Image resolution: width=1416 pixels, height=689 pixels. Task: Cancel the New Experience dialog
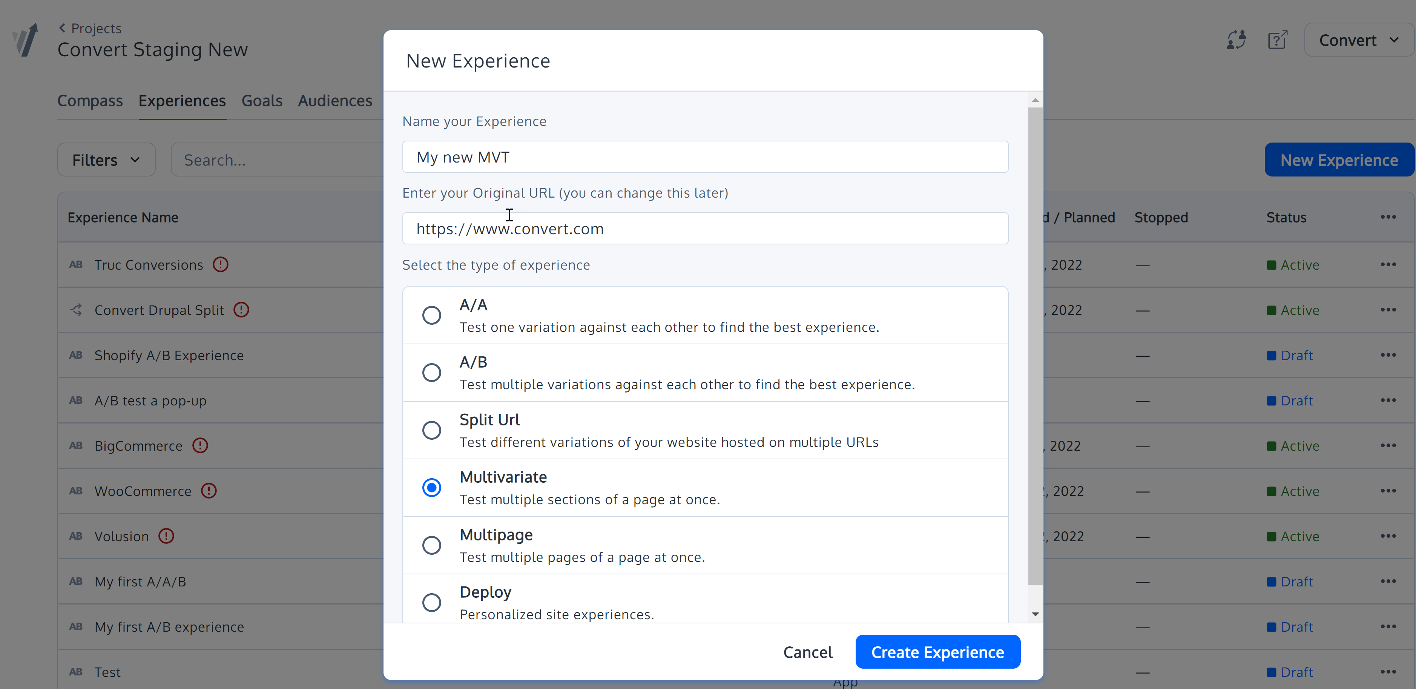coord(808,652)
